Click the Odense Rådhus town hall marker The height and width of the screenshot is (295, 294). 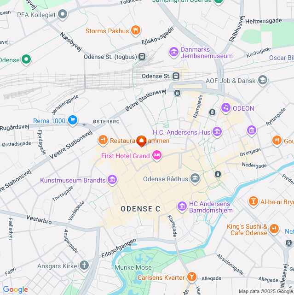coord(195,178)
